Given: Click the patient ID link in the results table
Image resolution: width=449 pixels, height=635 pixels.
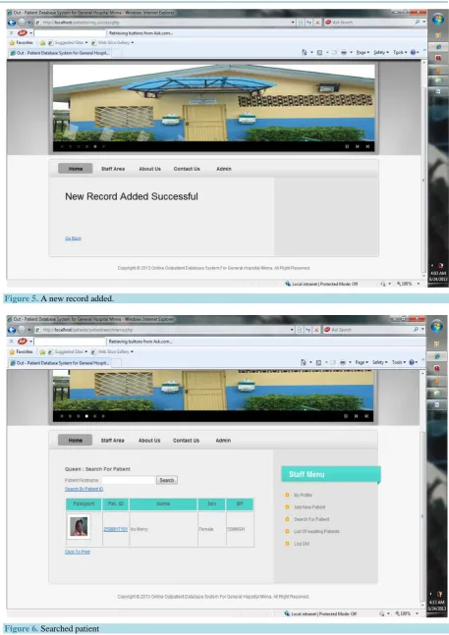Looking at the screenshot, I should coord(116,529).
